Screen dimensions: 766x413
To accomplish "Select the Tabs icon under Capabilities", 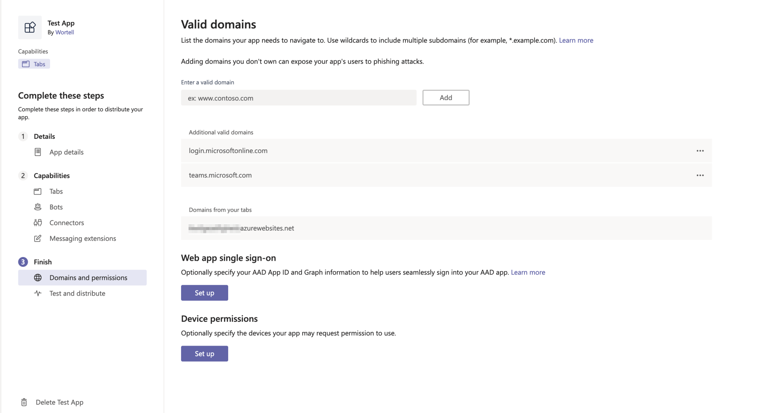I will coord(25,64).
